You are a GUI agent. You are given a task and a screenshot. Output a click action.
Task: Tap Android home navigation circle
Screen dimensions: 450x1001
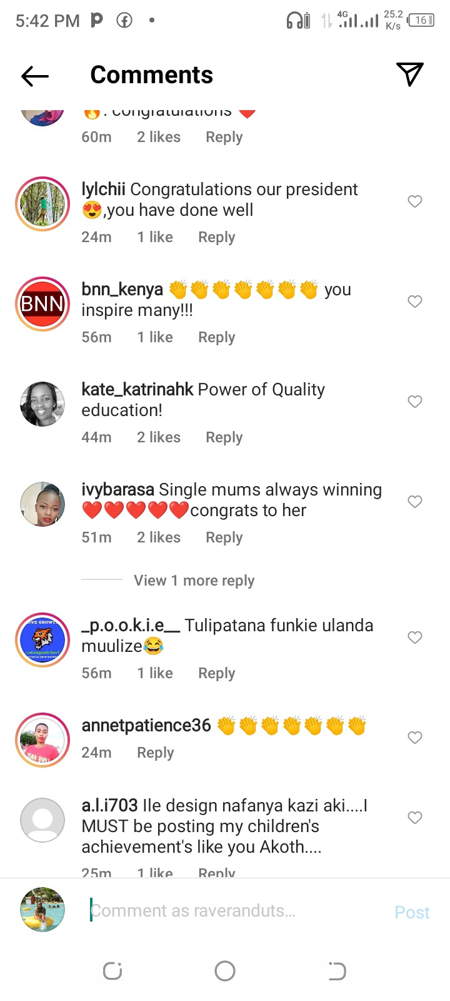(225, 971)
